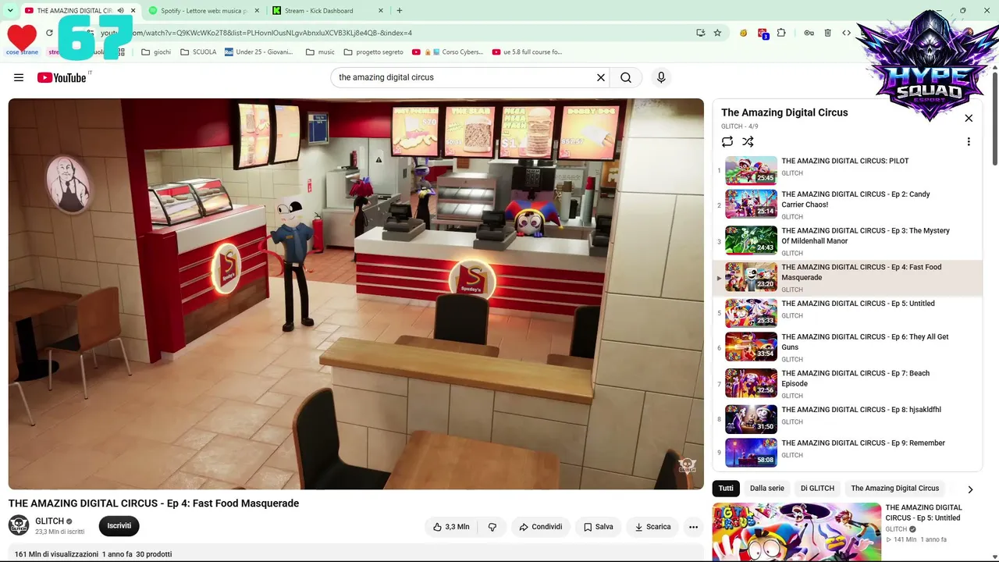Play THE AMAZING DIGITAL CIRCUS: PILOT from playlist

coord(847,169)
